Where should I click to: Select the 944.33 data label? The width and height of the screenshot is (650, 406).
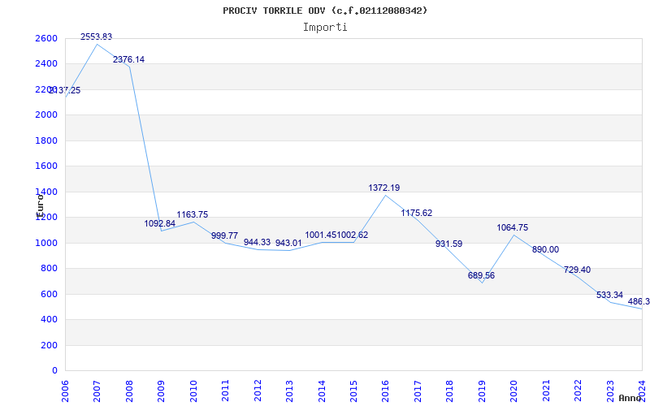point(257,242)
